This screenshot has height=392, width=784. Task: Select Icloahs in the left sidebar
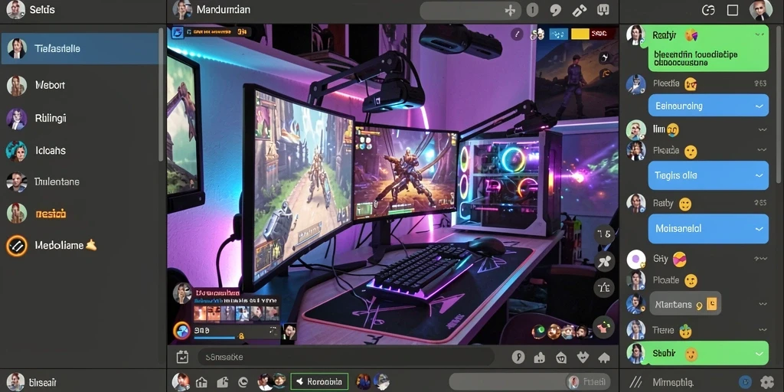tap(51, 150)
